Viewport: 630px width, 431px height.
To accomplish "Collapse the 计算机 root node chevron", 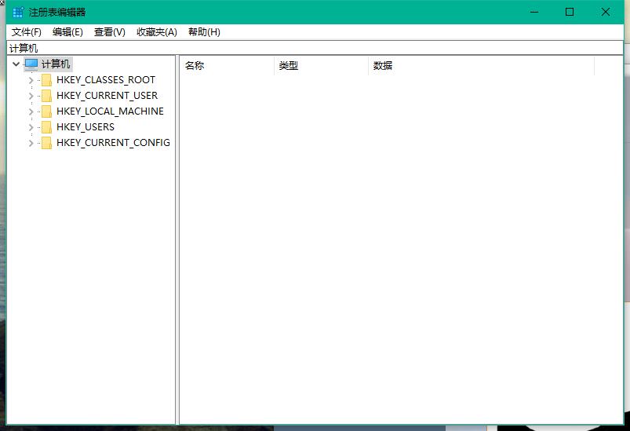I will point(16,64).
